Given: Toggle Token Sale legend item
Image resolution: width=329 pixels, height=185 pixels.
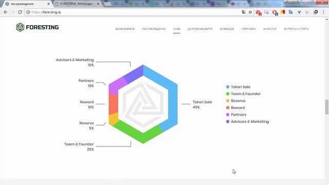Looking at the screenshot, I should point(238,87).
